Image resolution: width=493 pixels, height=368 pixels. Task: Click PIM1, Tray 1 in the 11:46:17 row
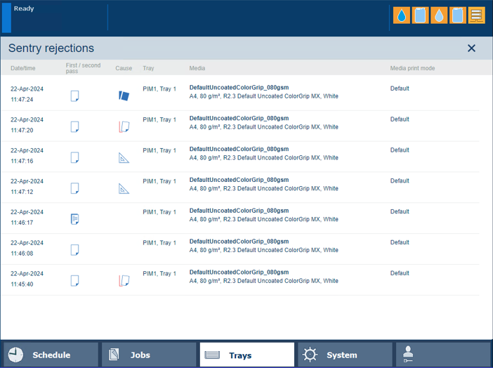159,212
